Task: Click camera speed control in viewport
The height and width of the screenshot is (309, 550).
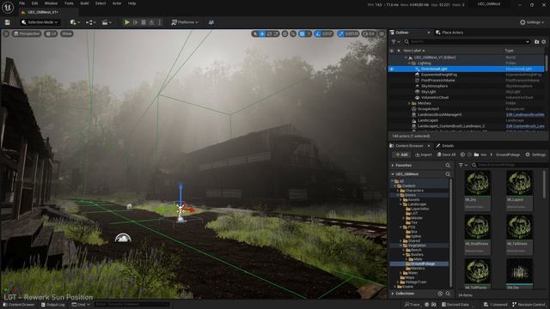Action: (x=369, y=33)
